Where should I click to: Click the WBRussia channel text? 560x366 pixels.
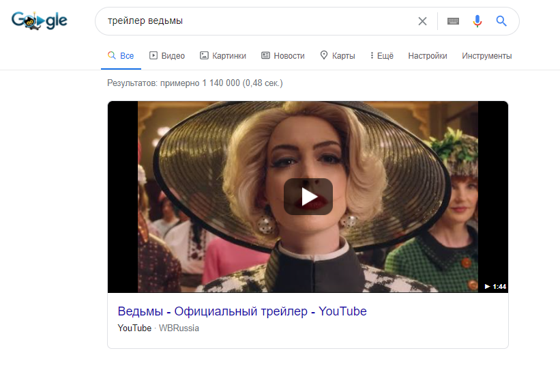179,328
